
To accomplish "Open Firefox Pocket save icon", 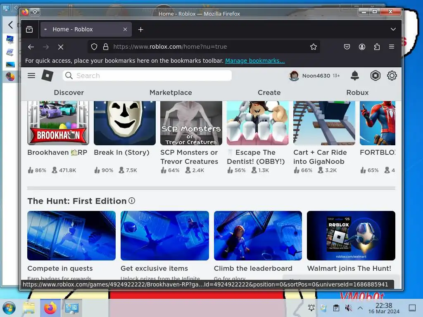I will (x=347, y=47).
